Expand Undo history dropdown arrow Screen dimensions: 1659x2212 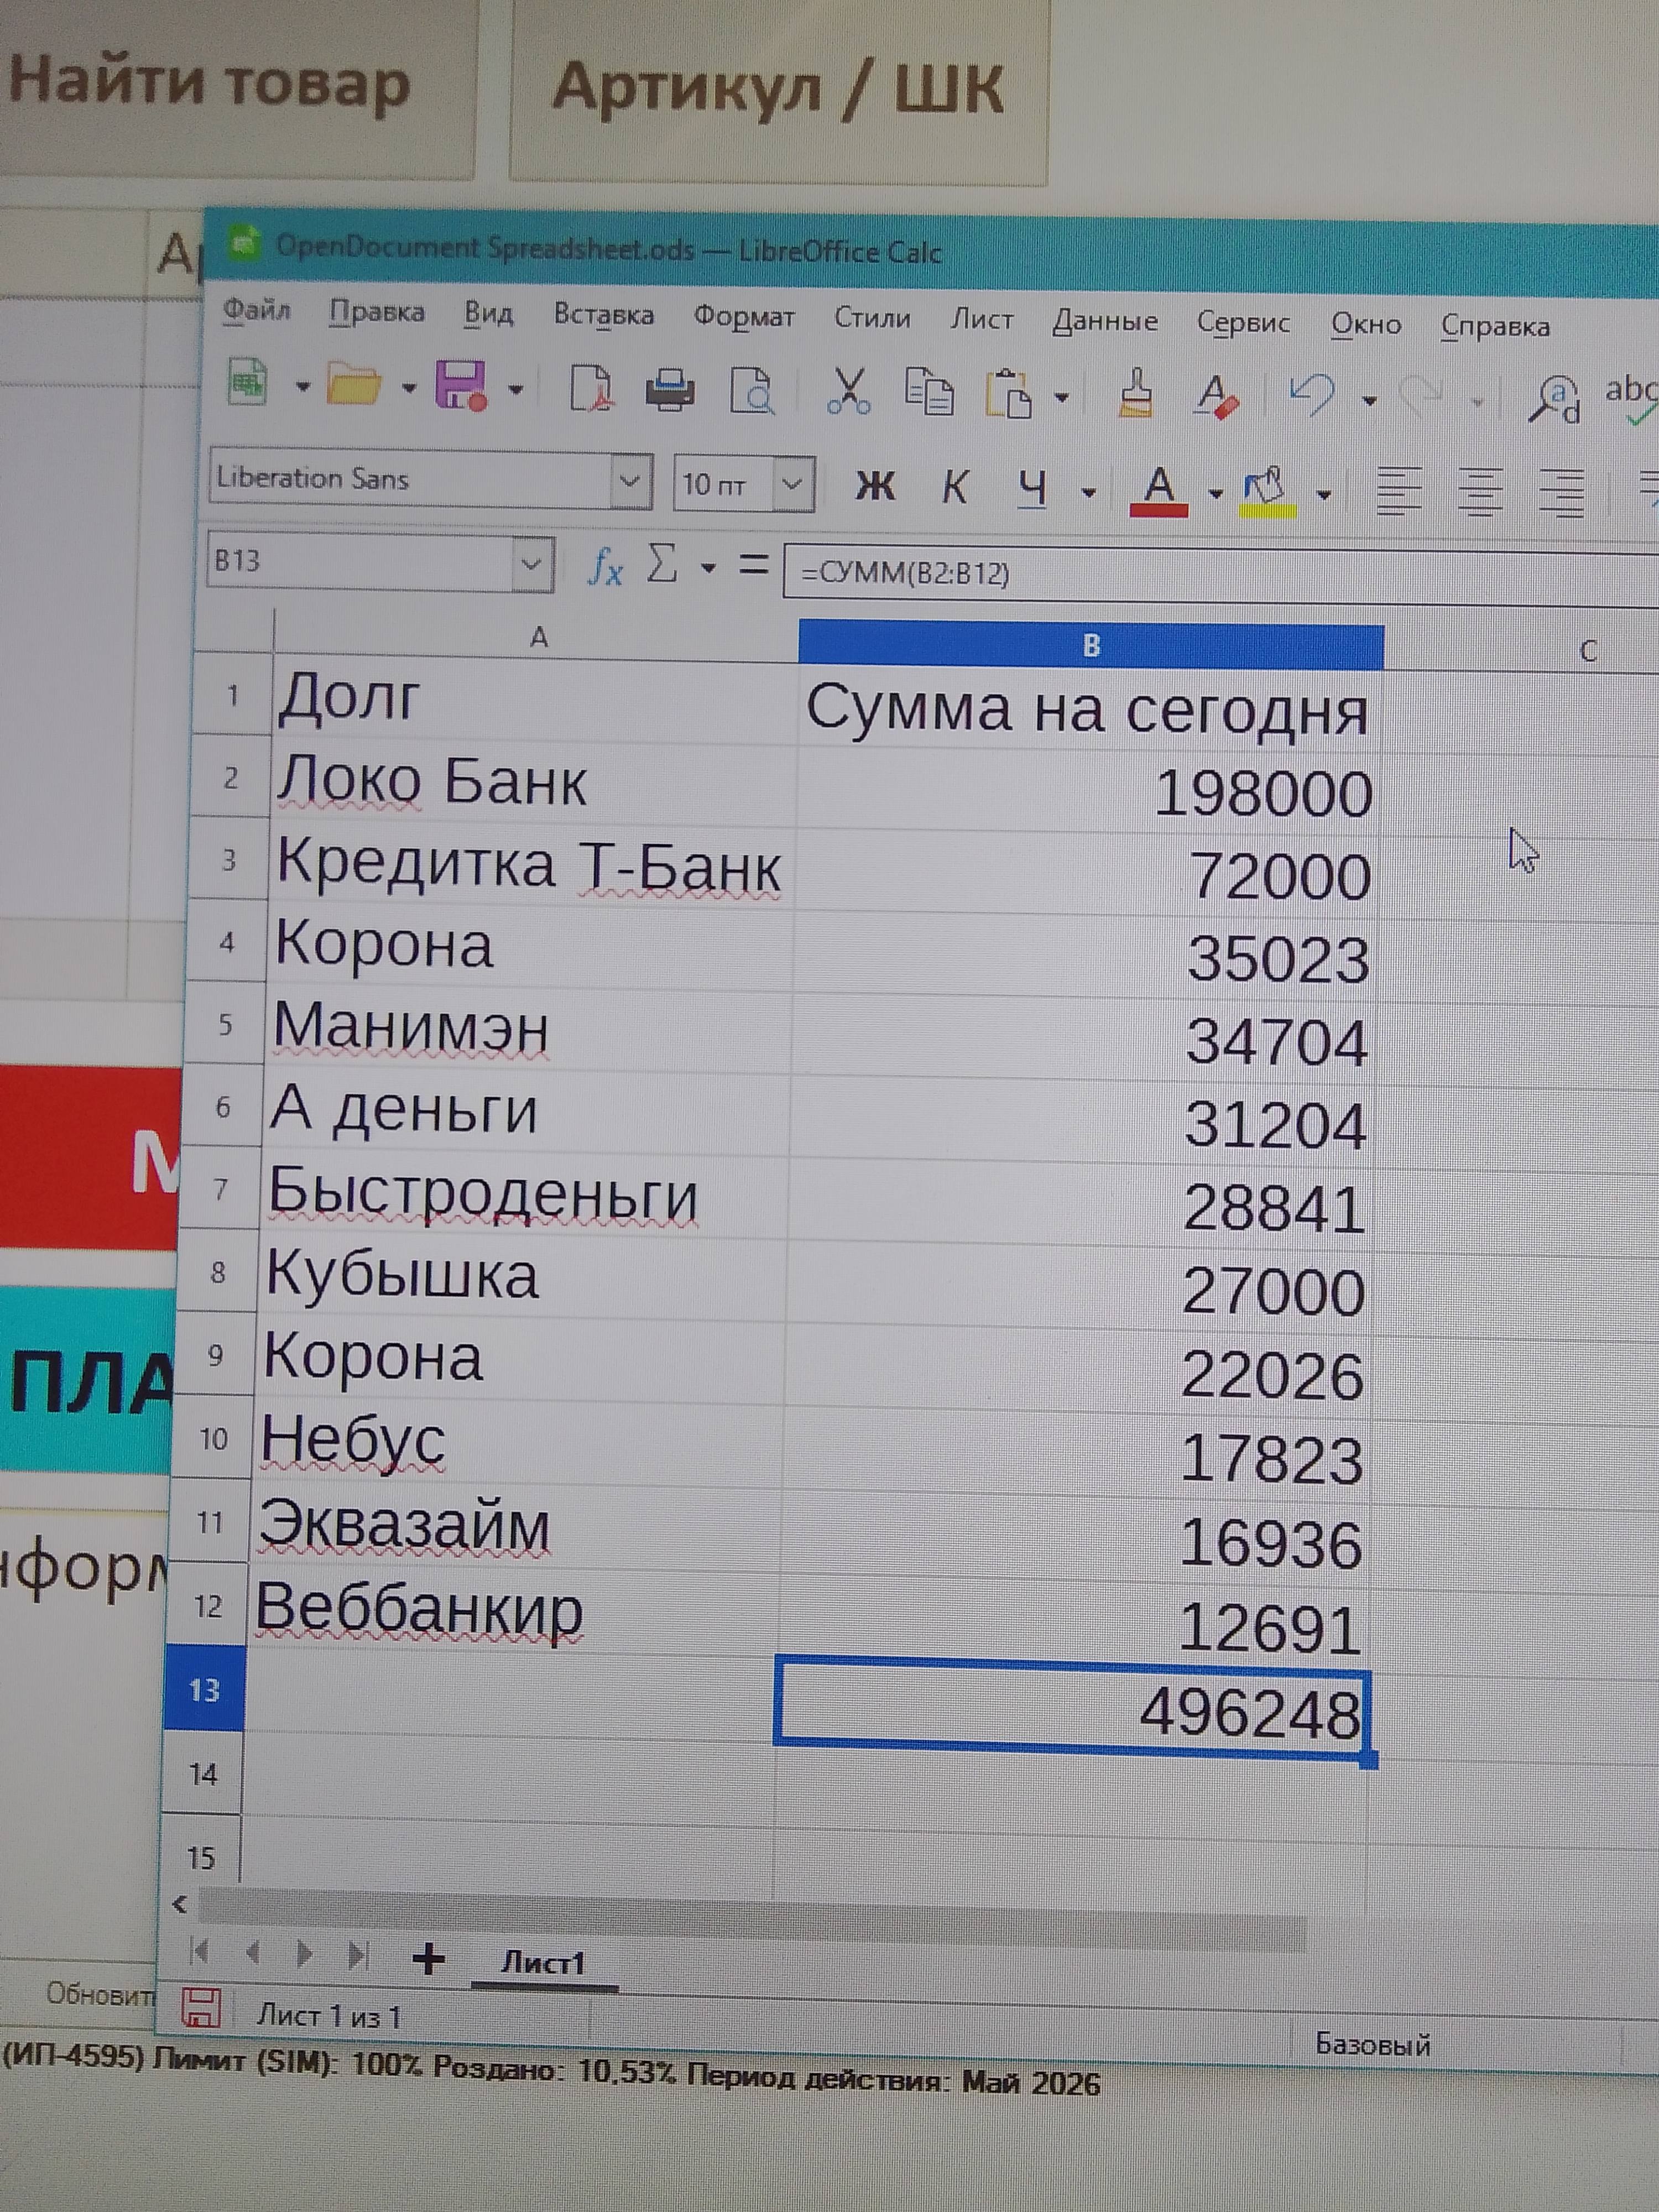pyautogui.click(x=1369, y=401)
